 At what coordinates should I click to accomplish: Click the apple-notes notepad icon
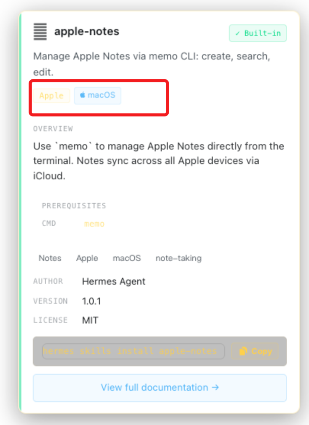pos(40,31)
